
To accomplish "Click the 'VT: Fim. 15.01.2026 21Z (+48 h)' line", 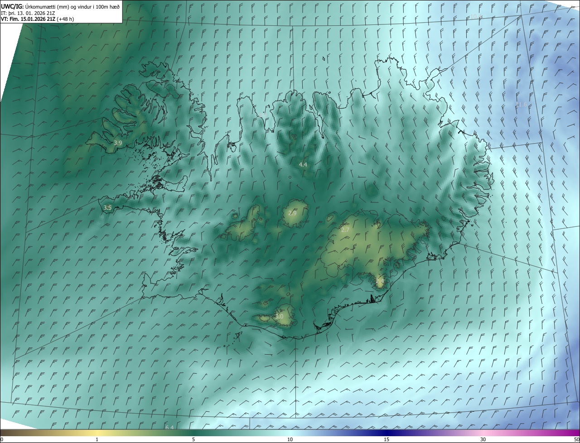I will pyautogui.click(x=37, y=19).
